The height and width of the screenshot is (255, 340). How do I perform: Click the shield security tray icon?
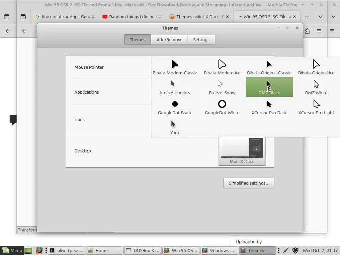[295, 250]
